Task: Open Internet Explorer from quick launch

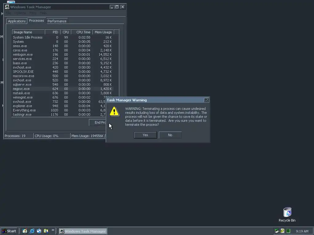Action: (32, 231)
